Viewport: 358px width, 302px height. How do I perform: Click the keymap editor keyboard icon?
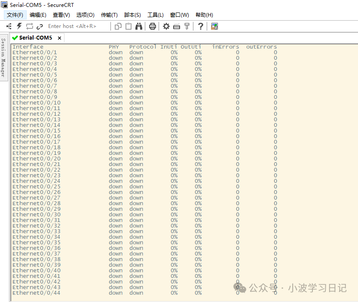pos(177,26)
